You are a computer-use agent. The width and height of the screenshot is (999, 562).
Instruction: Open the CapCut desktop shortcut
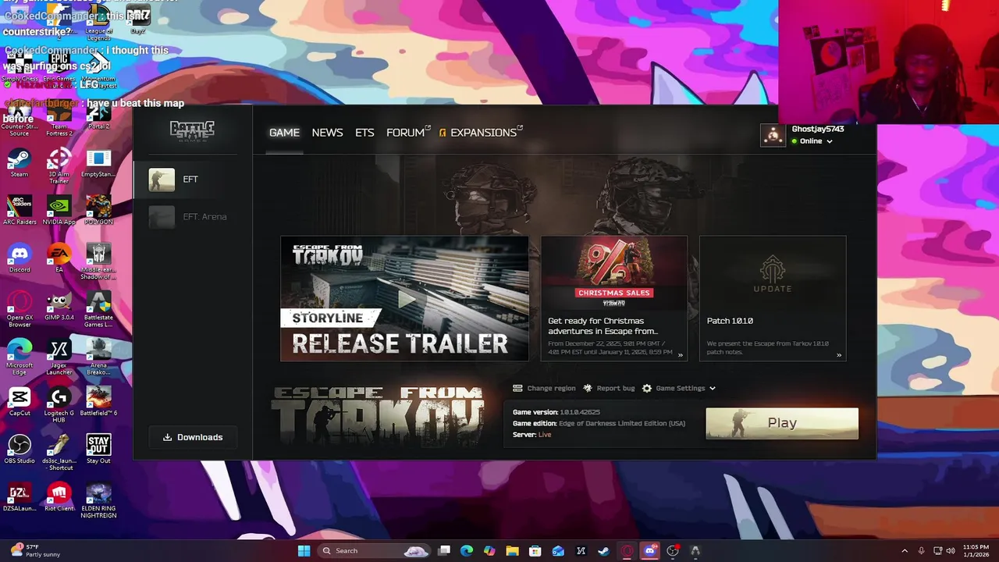(20, 401)
